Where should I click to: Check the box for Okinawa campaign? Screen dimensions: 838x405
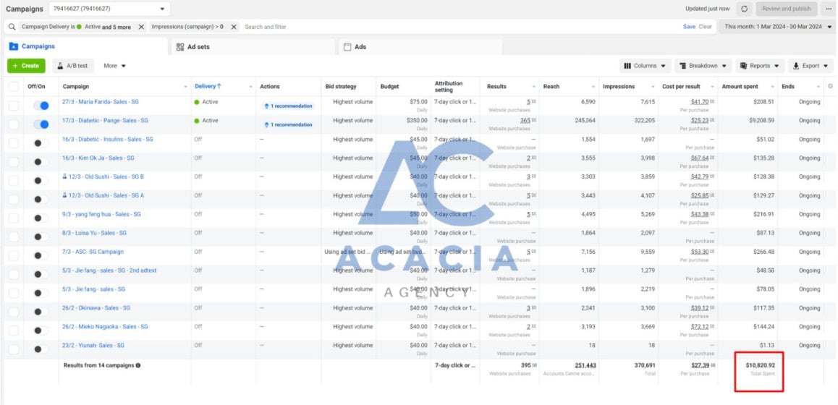[x=13, y=312]
